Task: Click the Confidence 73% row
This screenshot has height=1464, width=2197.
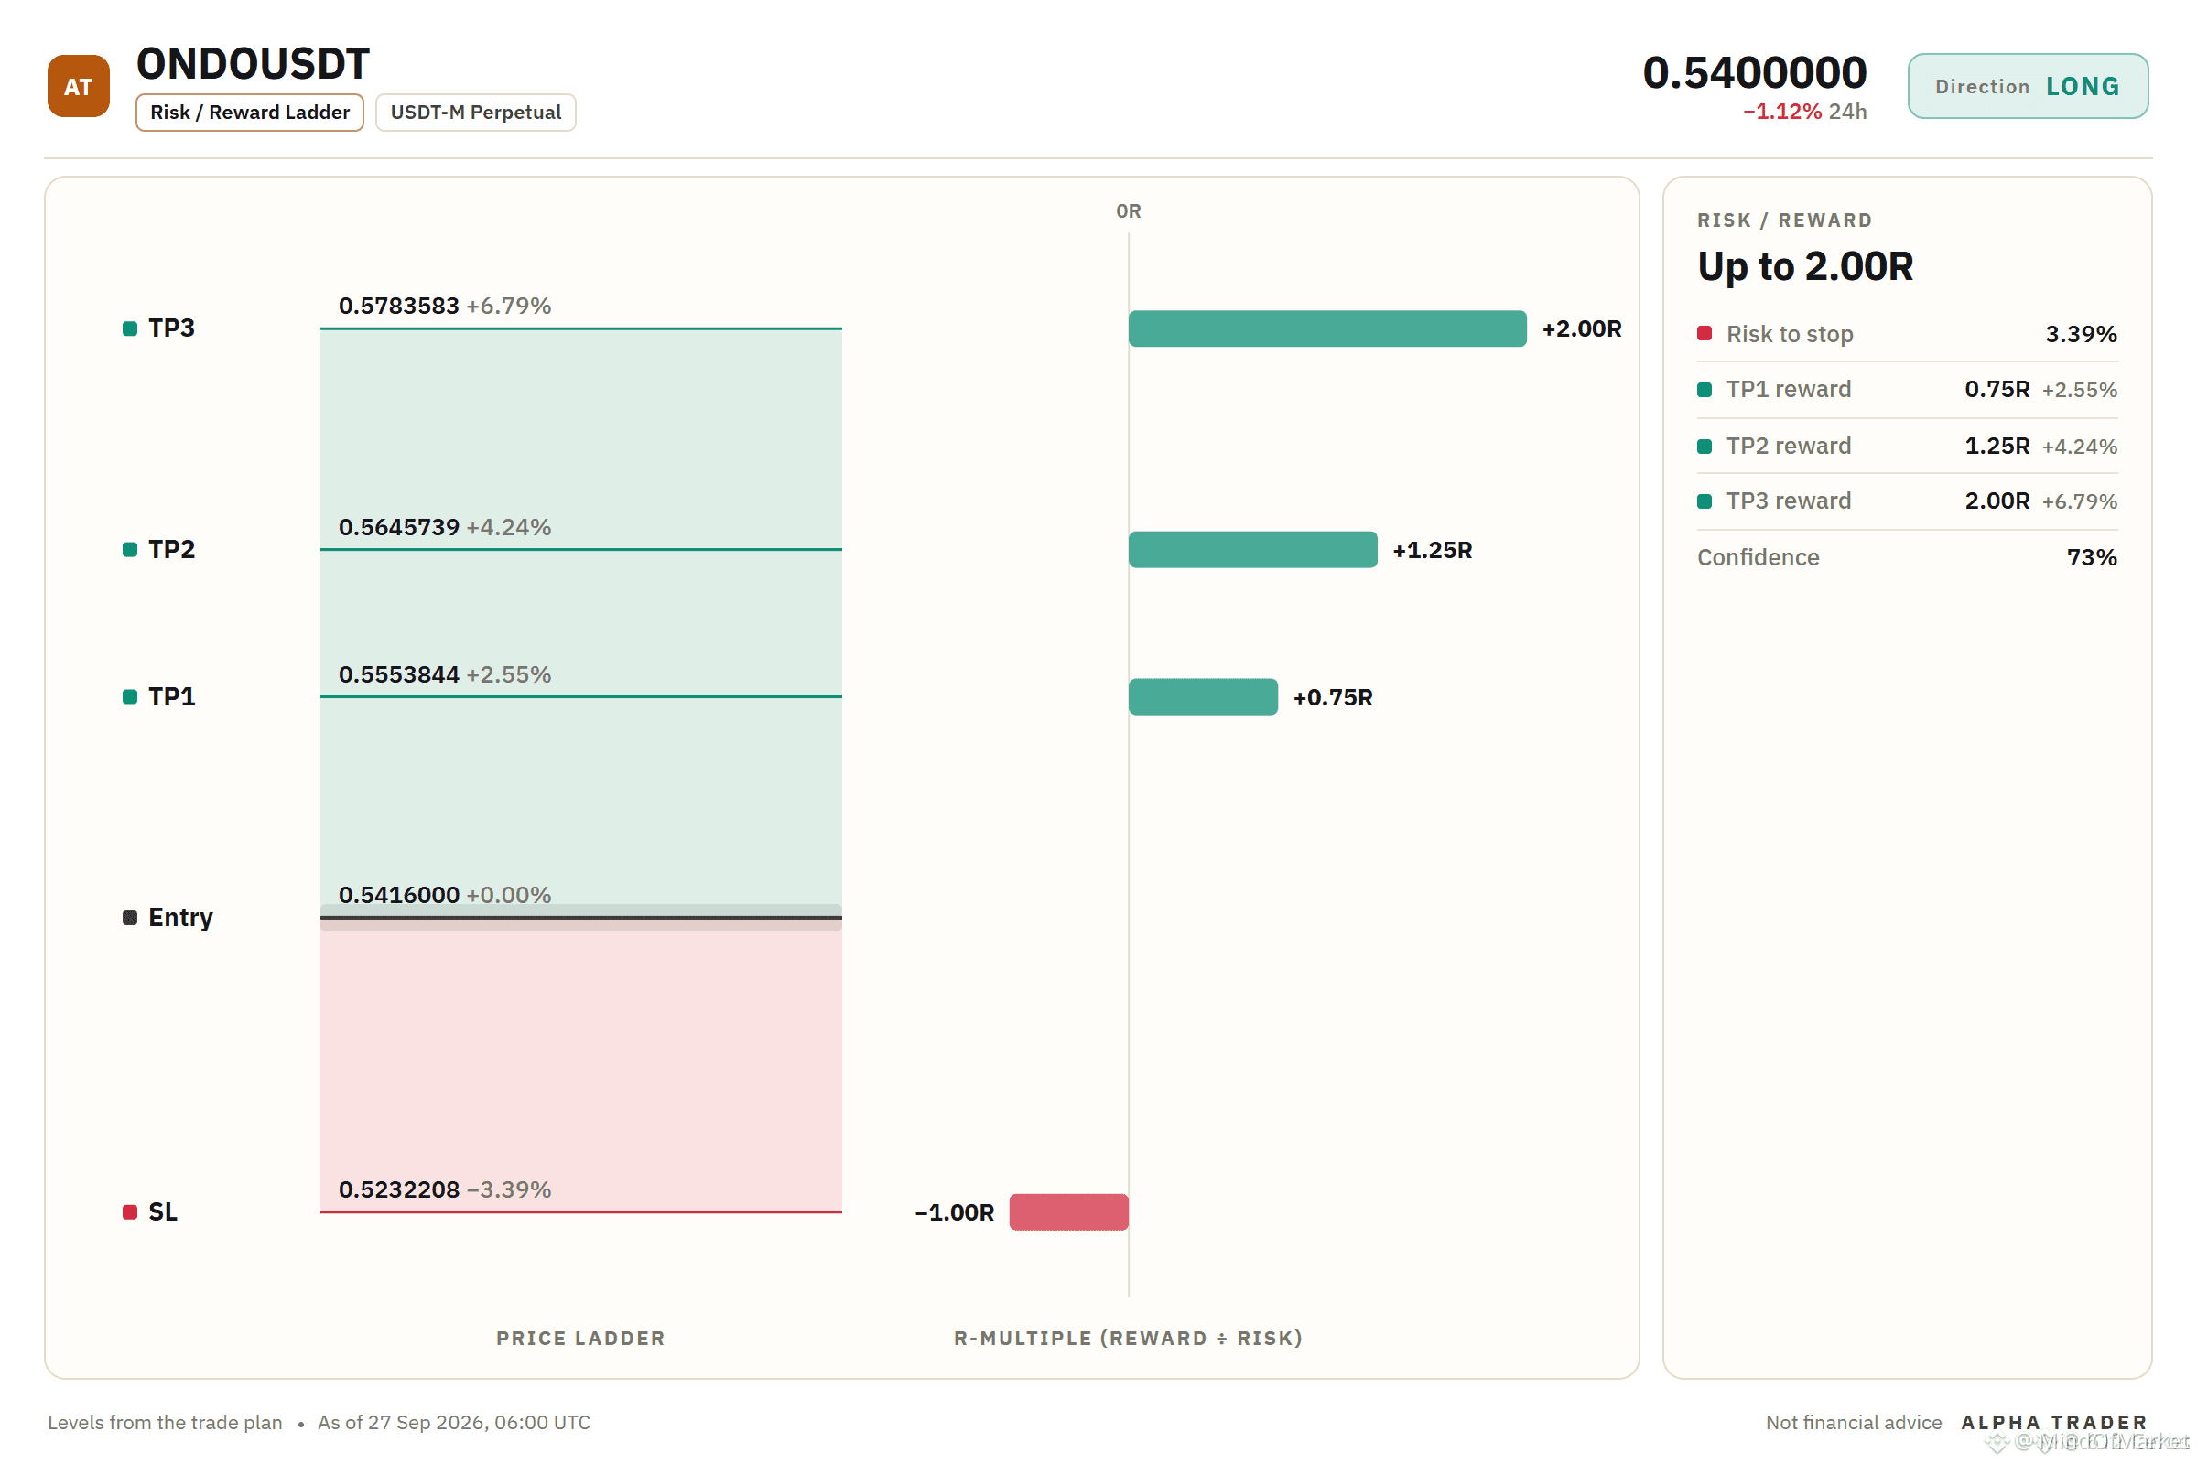Action: tap(1907, 557)
